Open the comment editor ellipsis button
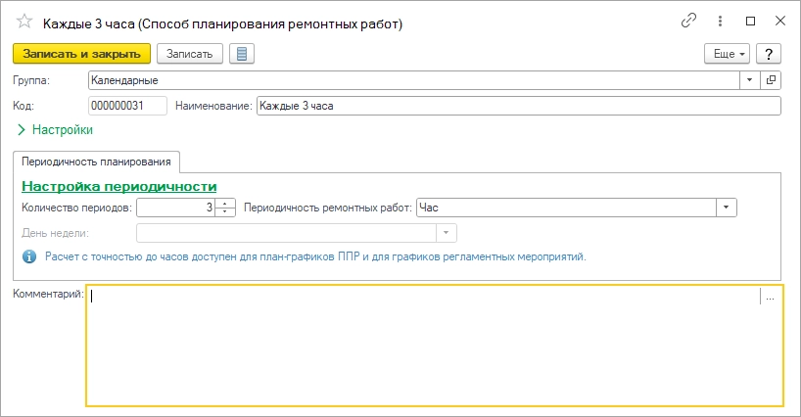Screen dimensions: 801x417 tap(771, 298)
